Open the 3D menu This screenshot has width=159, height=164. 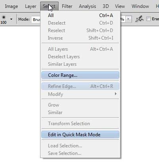pyautogui.click(x=106, y=6)
